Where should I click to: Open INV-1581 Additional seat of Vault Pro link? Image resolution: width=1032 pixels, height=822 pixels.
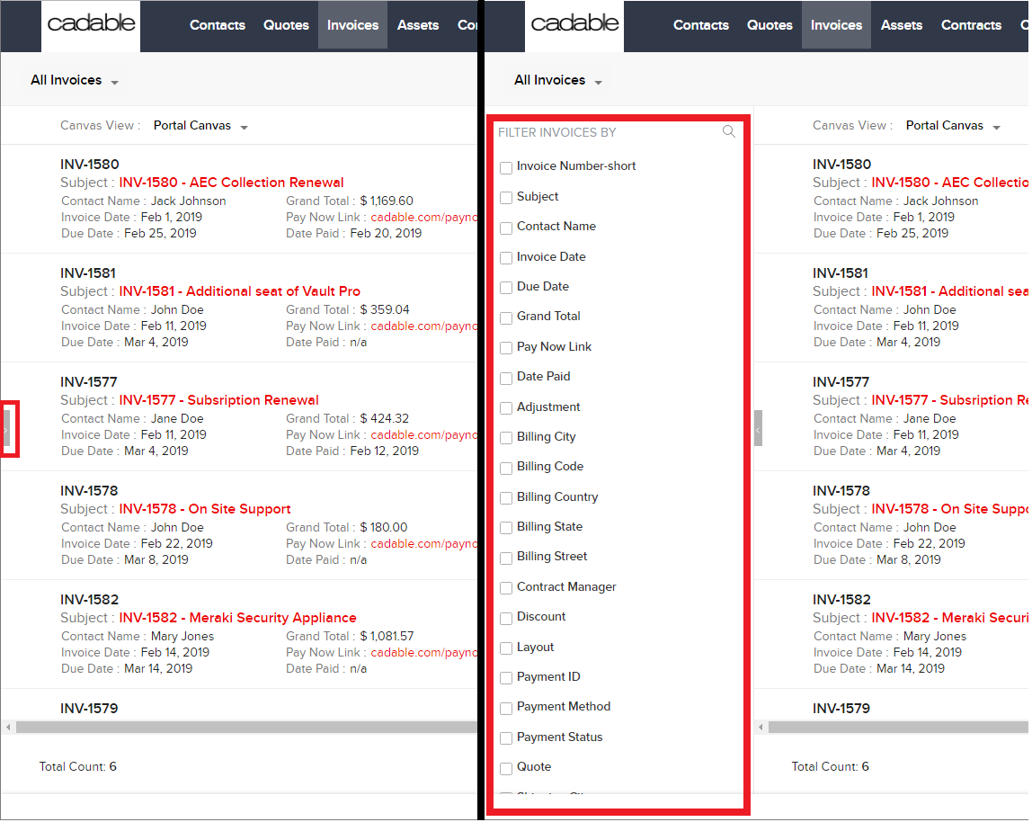(239, 291)
